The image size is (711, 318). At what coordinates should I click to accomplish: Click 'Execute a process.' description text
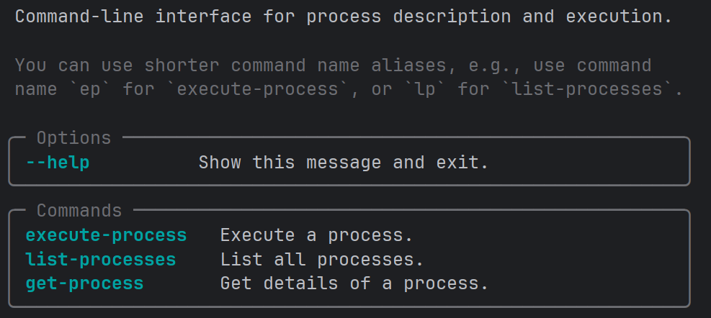coord(316,235)
